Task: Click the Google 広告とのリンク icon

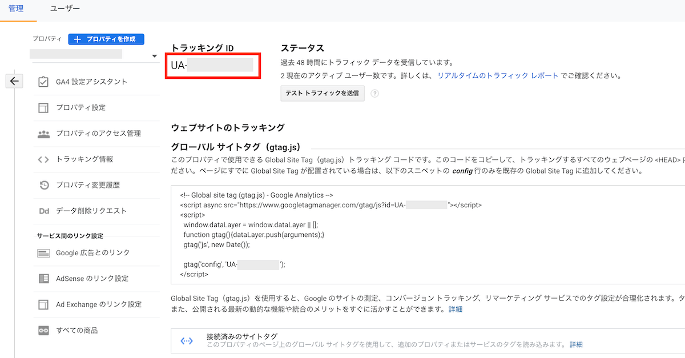Action: point(43,253)
